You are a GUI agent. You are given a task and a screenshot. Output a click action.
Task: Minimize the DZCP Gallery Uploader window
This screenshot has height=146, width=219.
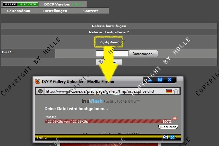(x=150, y=80)
